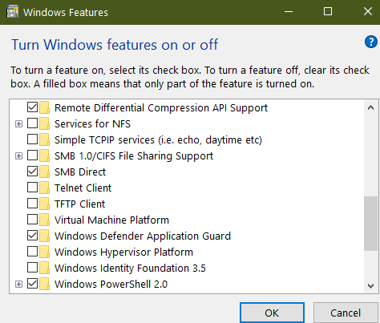This screenshot has width=380, height=323.
Task: Click folder icon beside Services for NFS
Action: pyautogui.click(x=44, y=123)
